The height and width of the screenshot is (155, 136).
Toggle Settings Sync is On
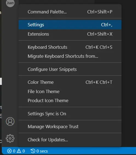[70, 114]
